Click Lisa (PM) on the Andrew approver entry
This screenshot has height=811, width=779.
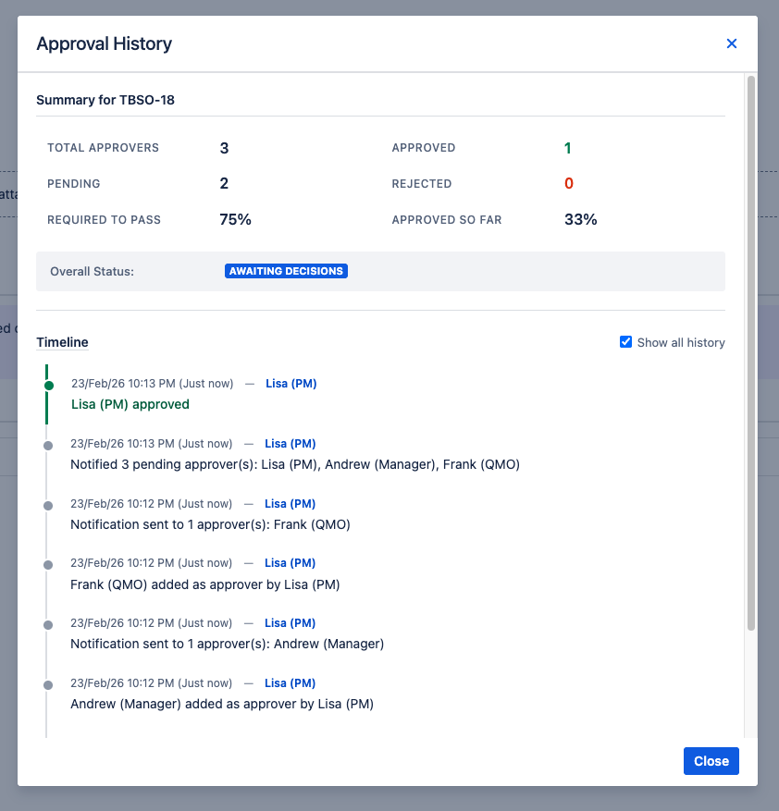[291, 682]
